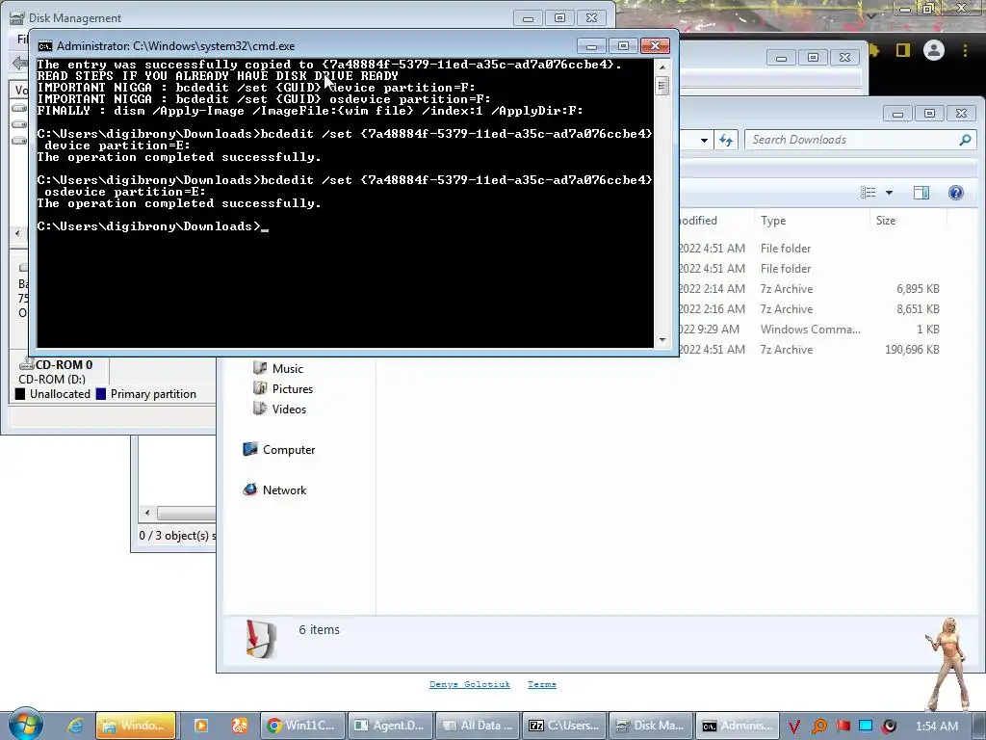986x740 pixels.
Task: Minimize the Downloads Explorer window
Action: pyautogui.click(x=897, y=114)
